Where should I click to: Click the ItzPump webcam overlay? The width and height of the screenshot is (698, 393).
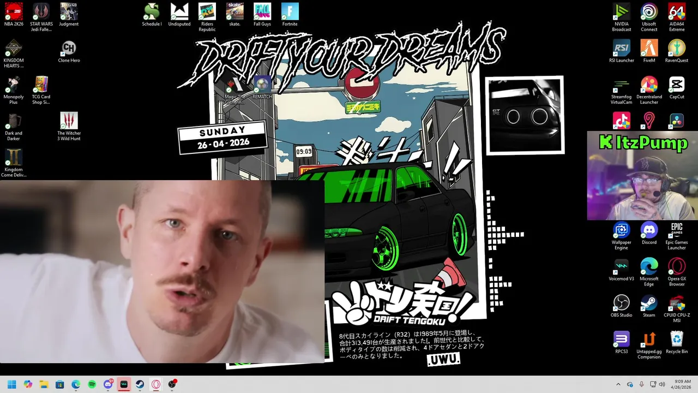tap(642, 175)
